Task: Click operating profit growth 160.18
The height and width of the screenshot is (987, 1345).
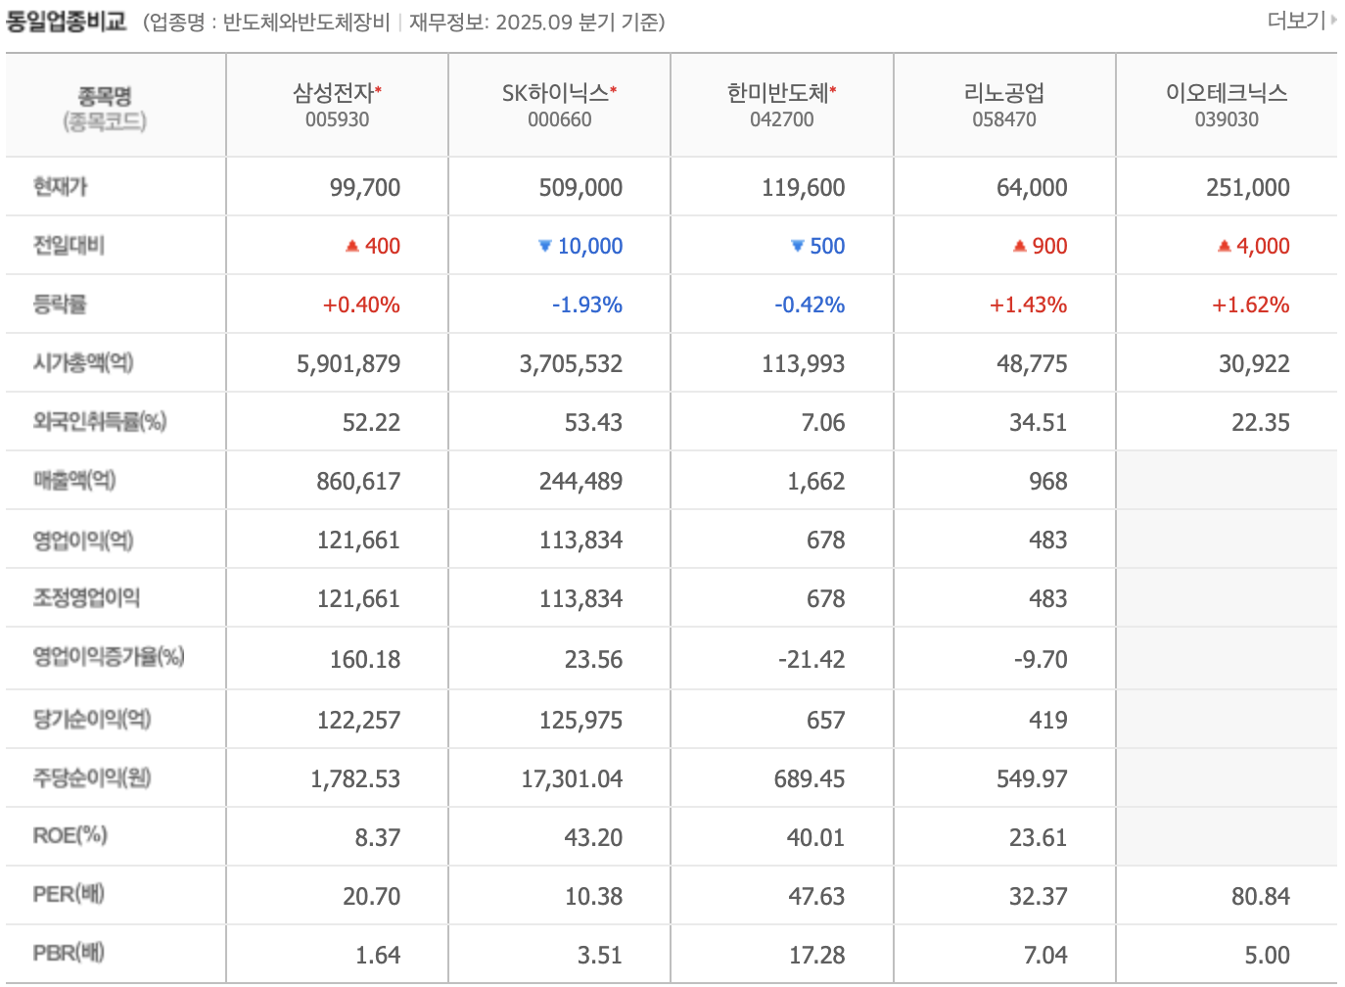Action: [x=365, y=659]
